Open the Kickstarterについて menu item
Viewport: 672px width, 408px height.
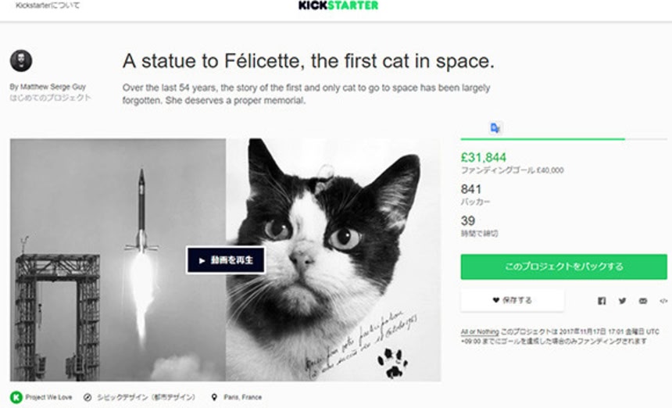(x=47, y=5)
